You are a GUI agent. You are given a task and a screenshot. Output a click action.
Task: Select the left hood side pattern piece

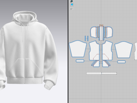tap(94, 32)
